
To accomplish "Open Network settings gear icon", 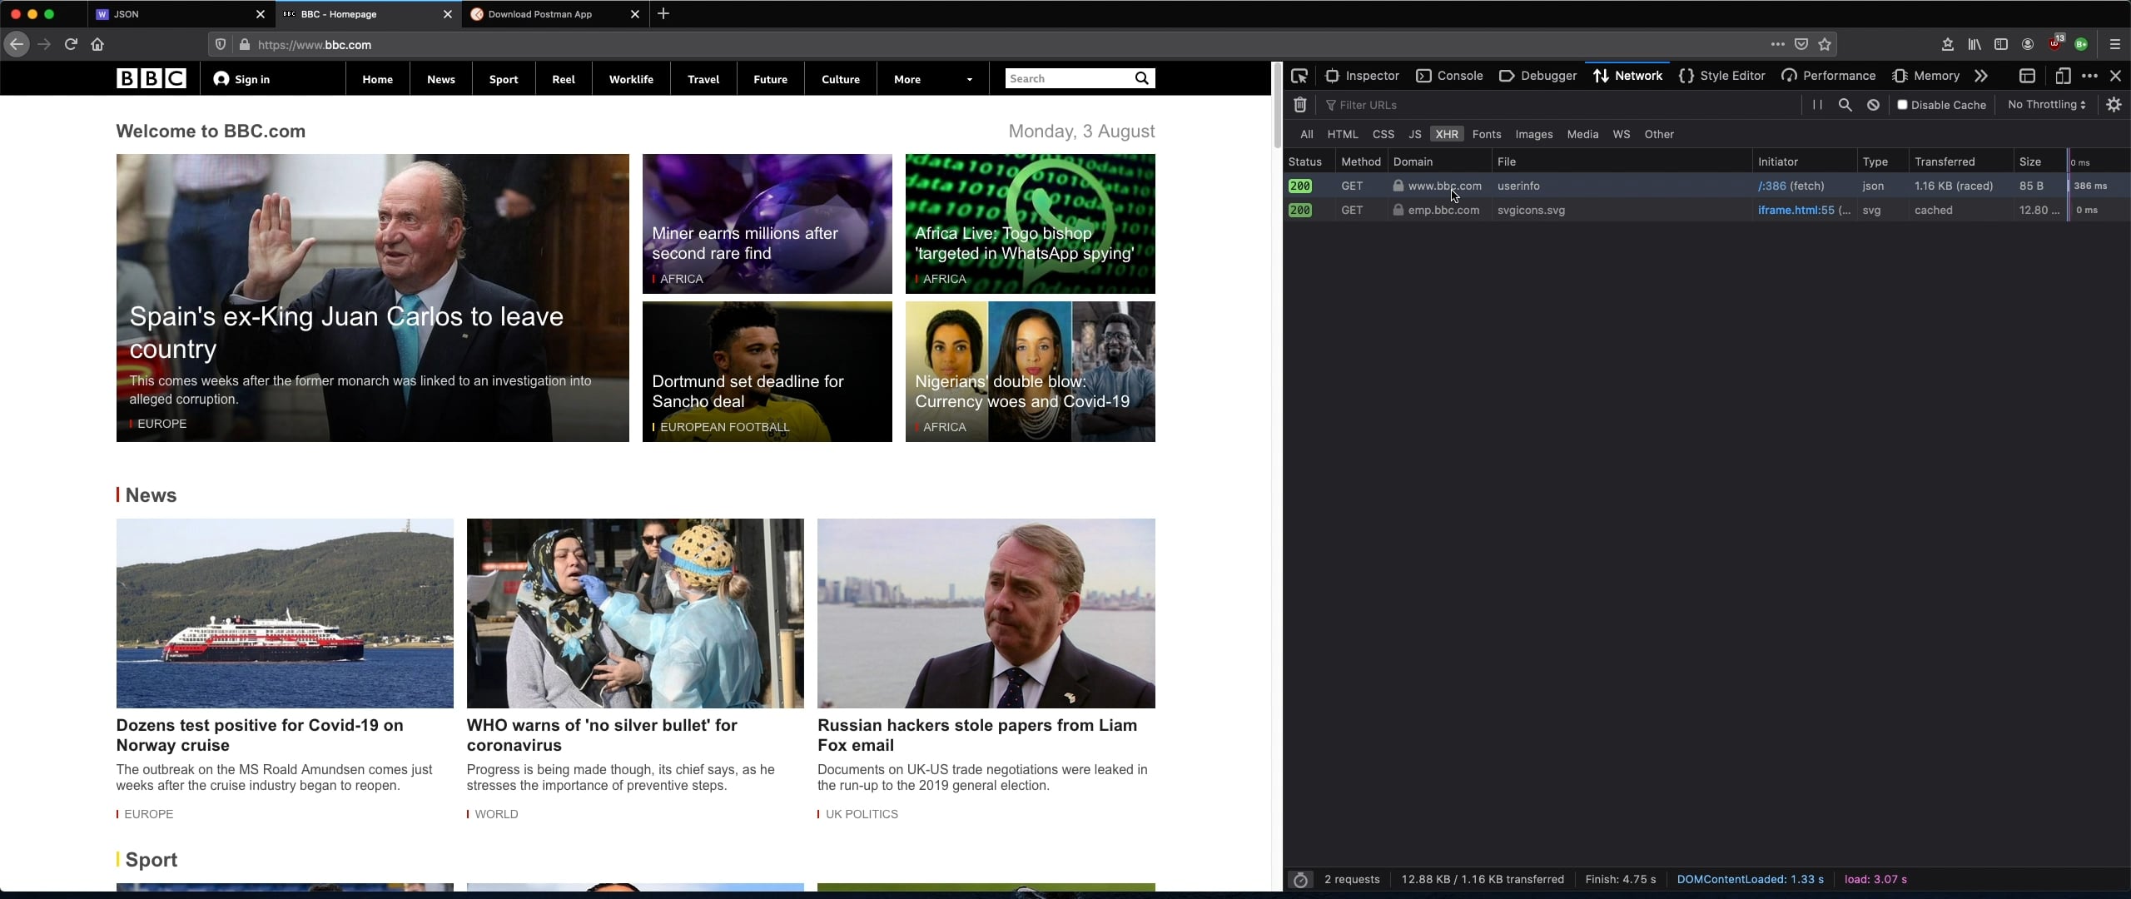I will click(x=2114, y=105).
